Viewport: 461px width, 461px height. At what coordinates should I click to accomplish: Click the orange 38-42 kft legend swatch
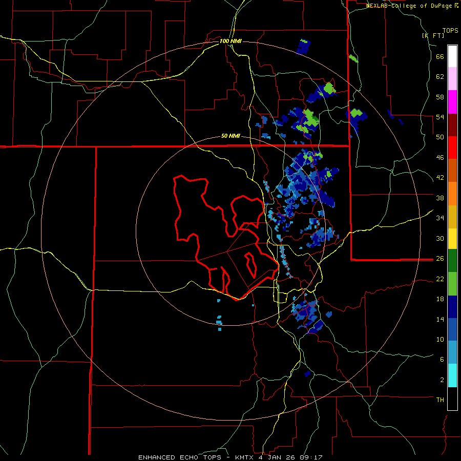click(x=452, y=194)
